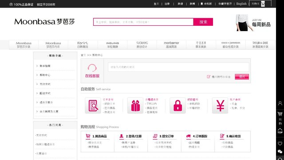
Task: Click the gift box returns icon
Action: [x=135, y=106]
